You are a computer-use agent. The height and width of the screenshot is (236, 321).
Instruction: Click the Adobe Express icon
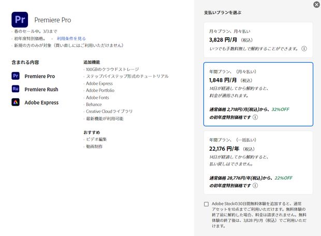click(x=16, y=102)
